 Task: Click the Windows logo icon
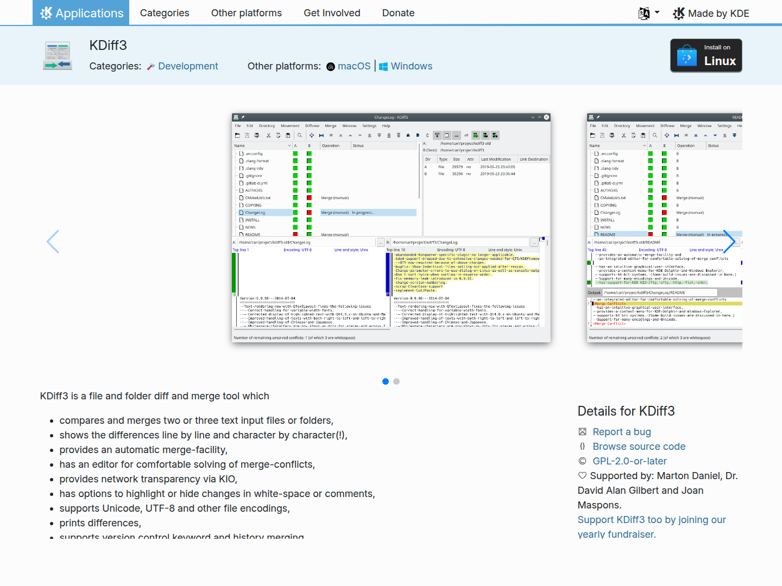pyautogui.click(x=383, y=67)
